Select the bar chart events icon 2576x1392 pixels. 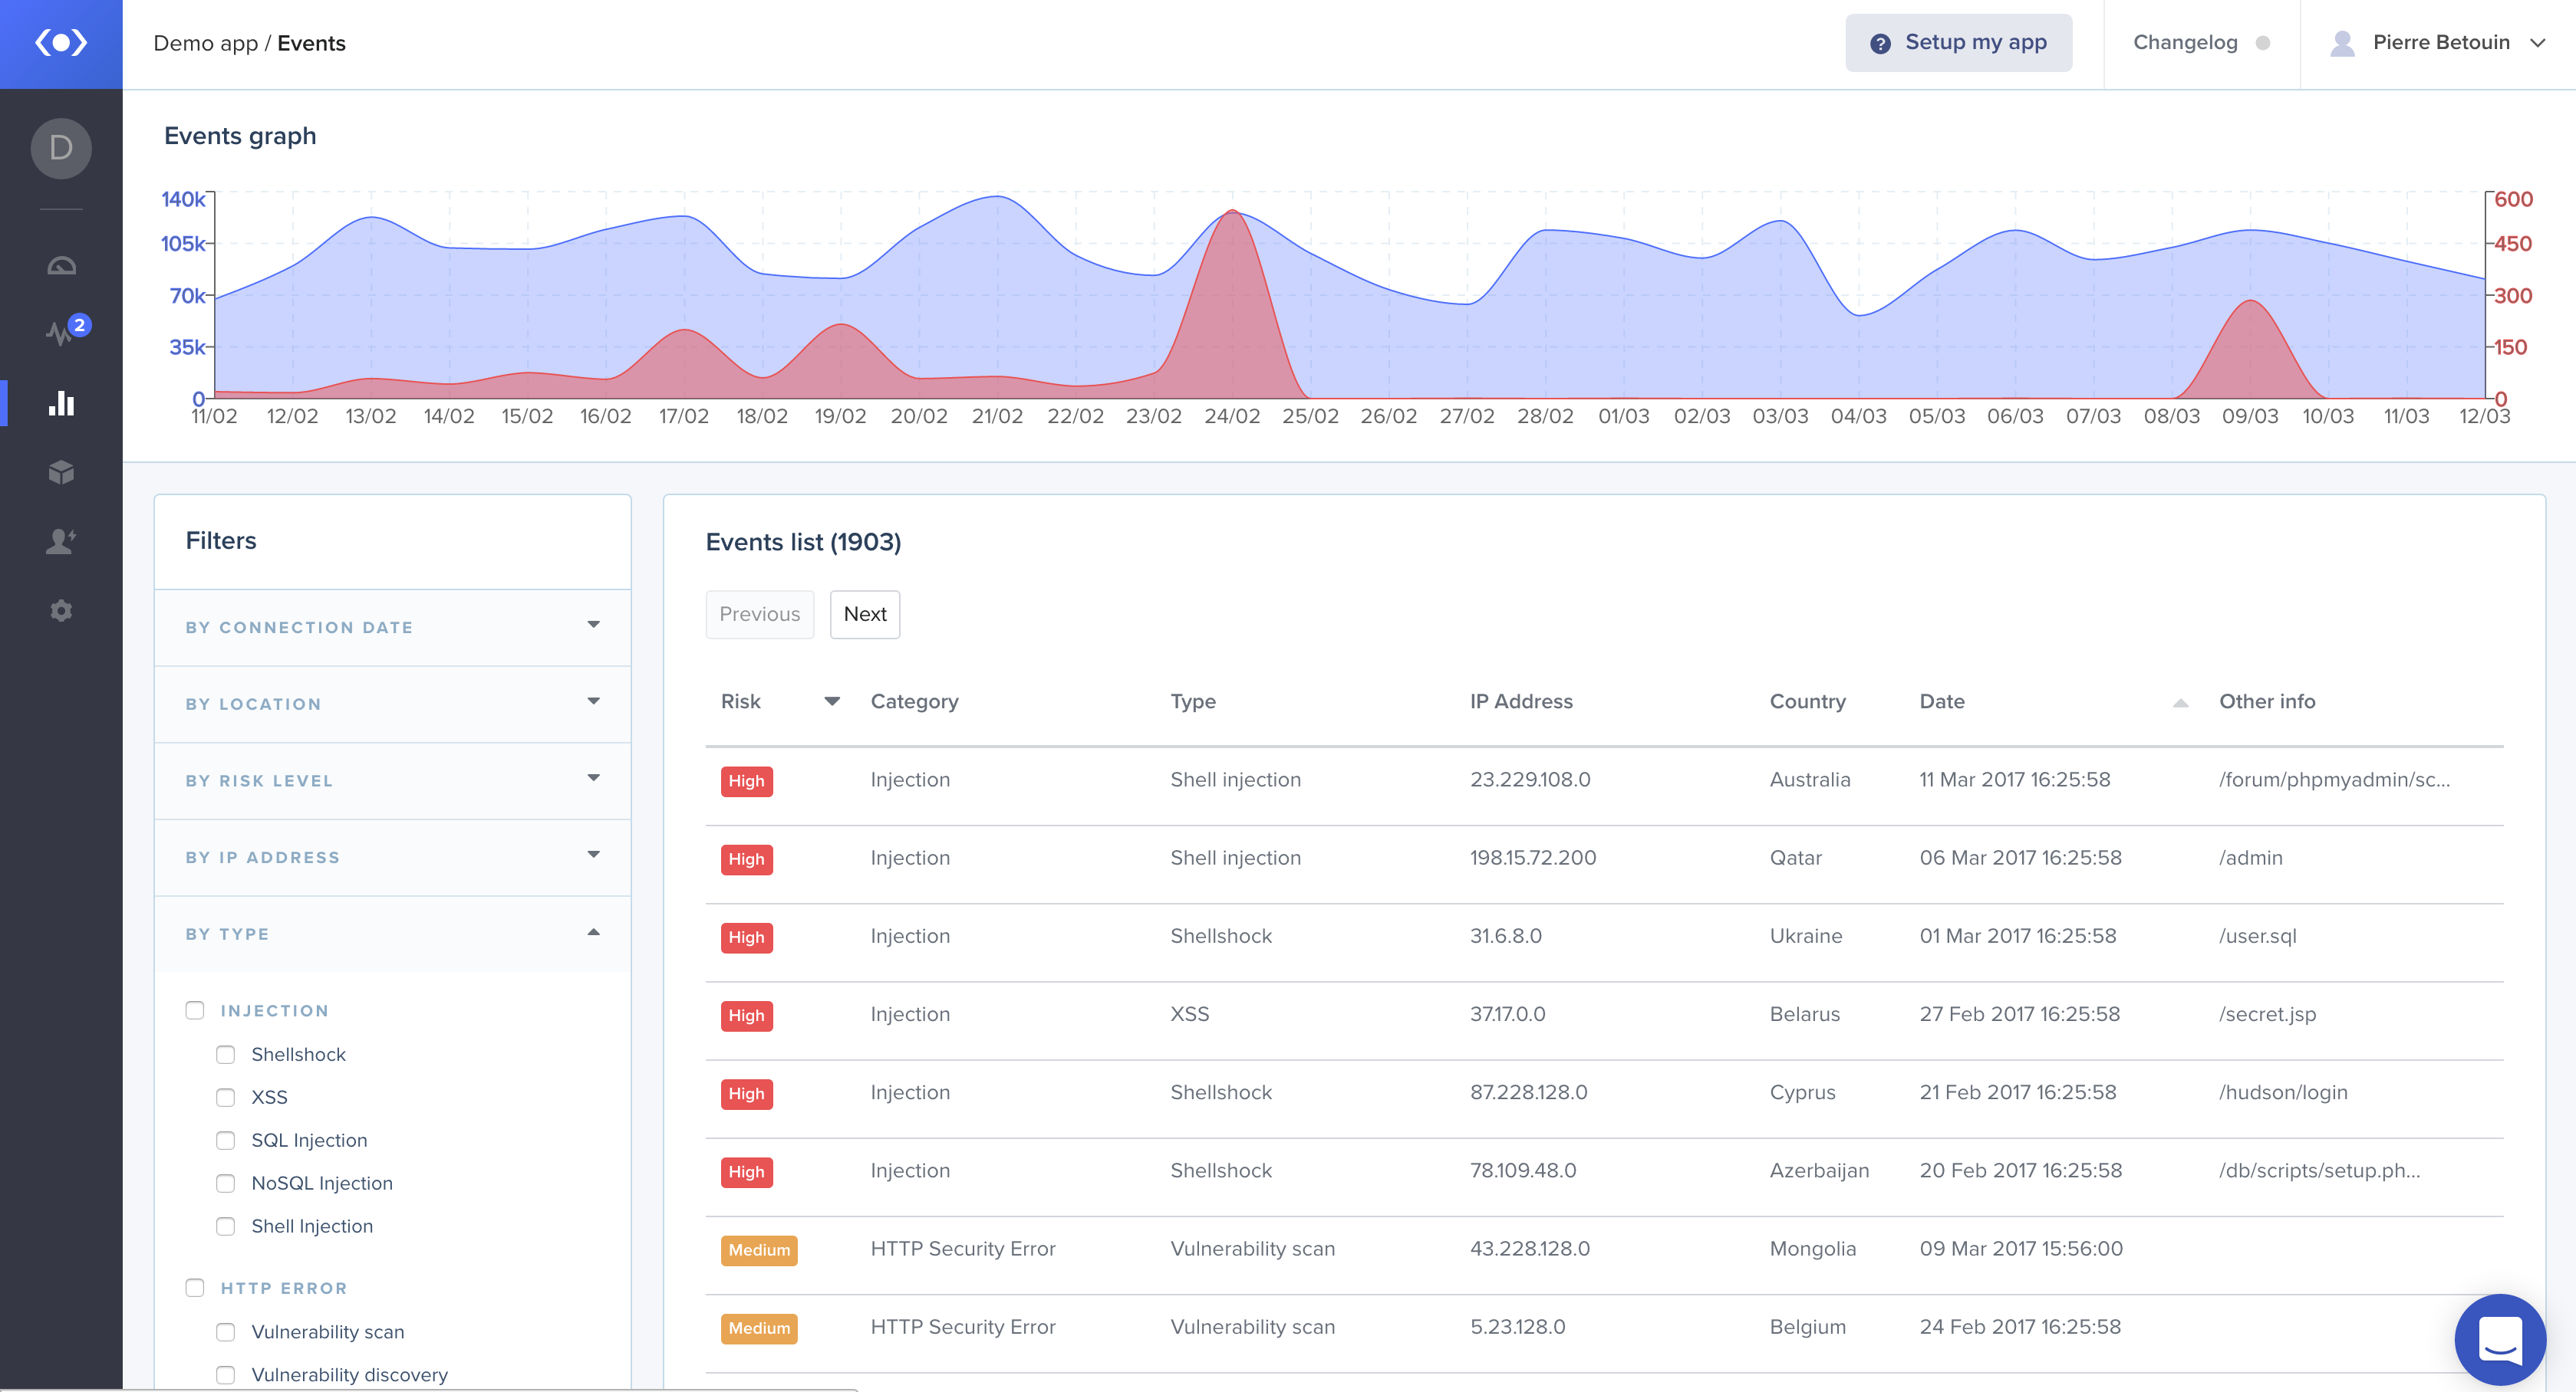click(61, 402)
